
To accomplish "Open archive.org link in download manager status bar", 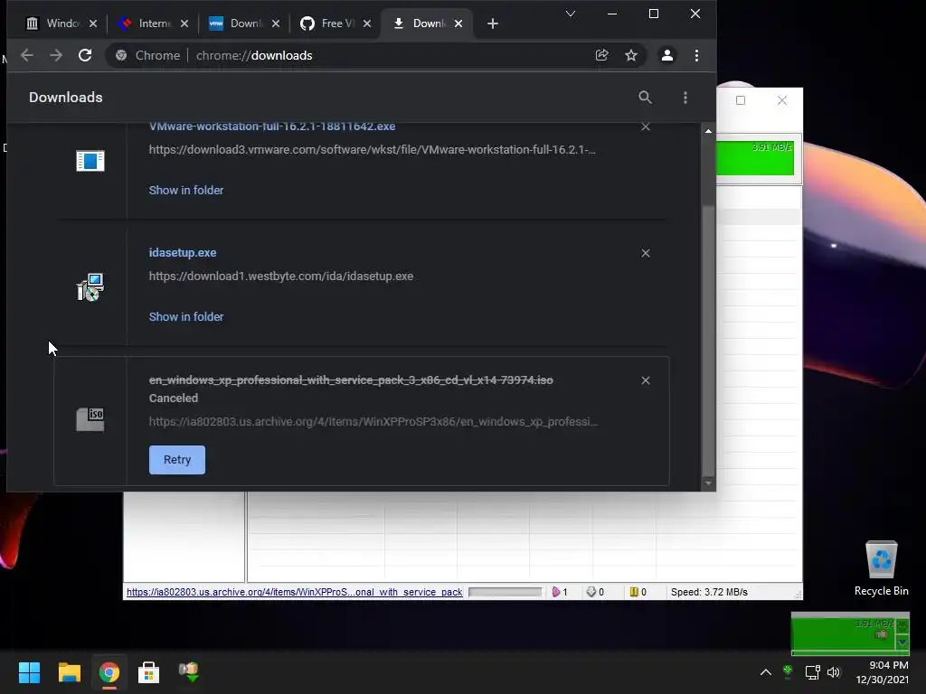I will point(294,592).
